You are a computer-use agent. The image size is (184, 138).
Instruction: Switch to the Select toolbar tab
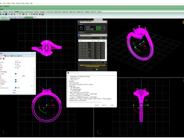point(22,12)
